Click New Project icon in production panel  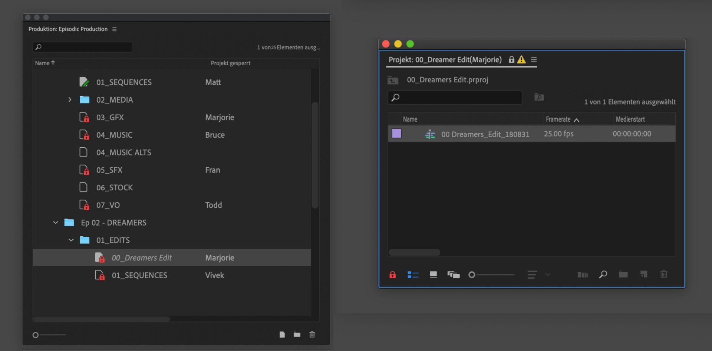coord(282,335)
